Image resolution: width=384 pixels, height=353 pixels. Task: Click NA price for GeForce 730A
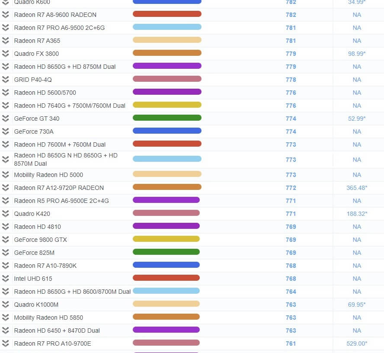pyautogui.click(x=357, y=132)
